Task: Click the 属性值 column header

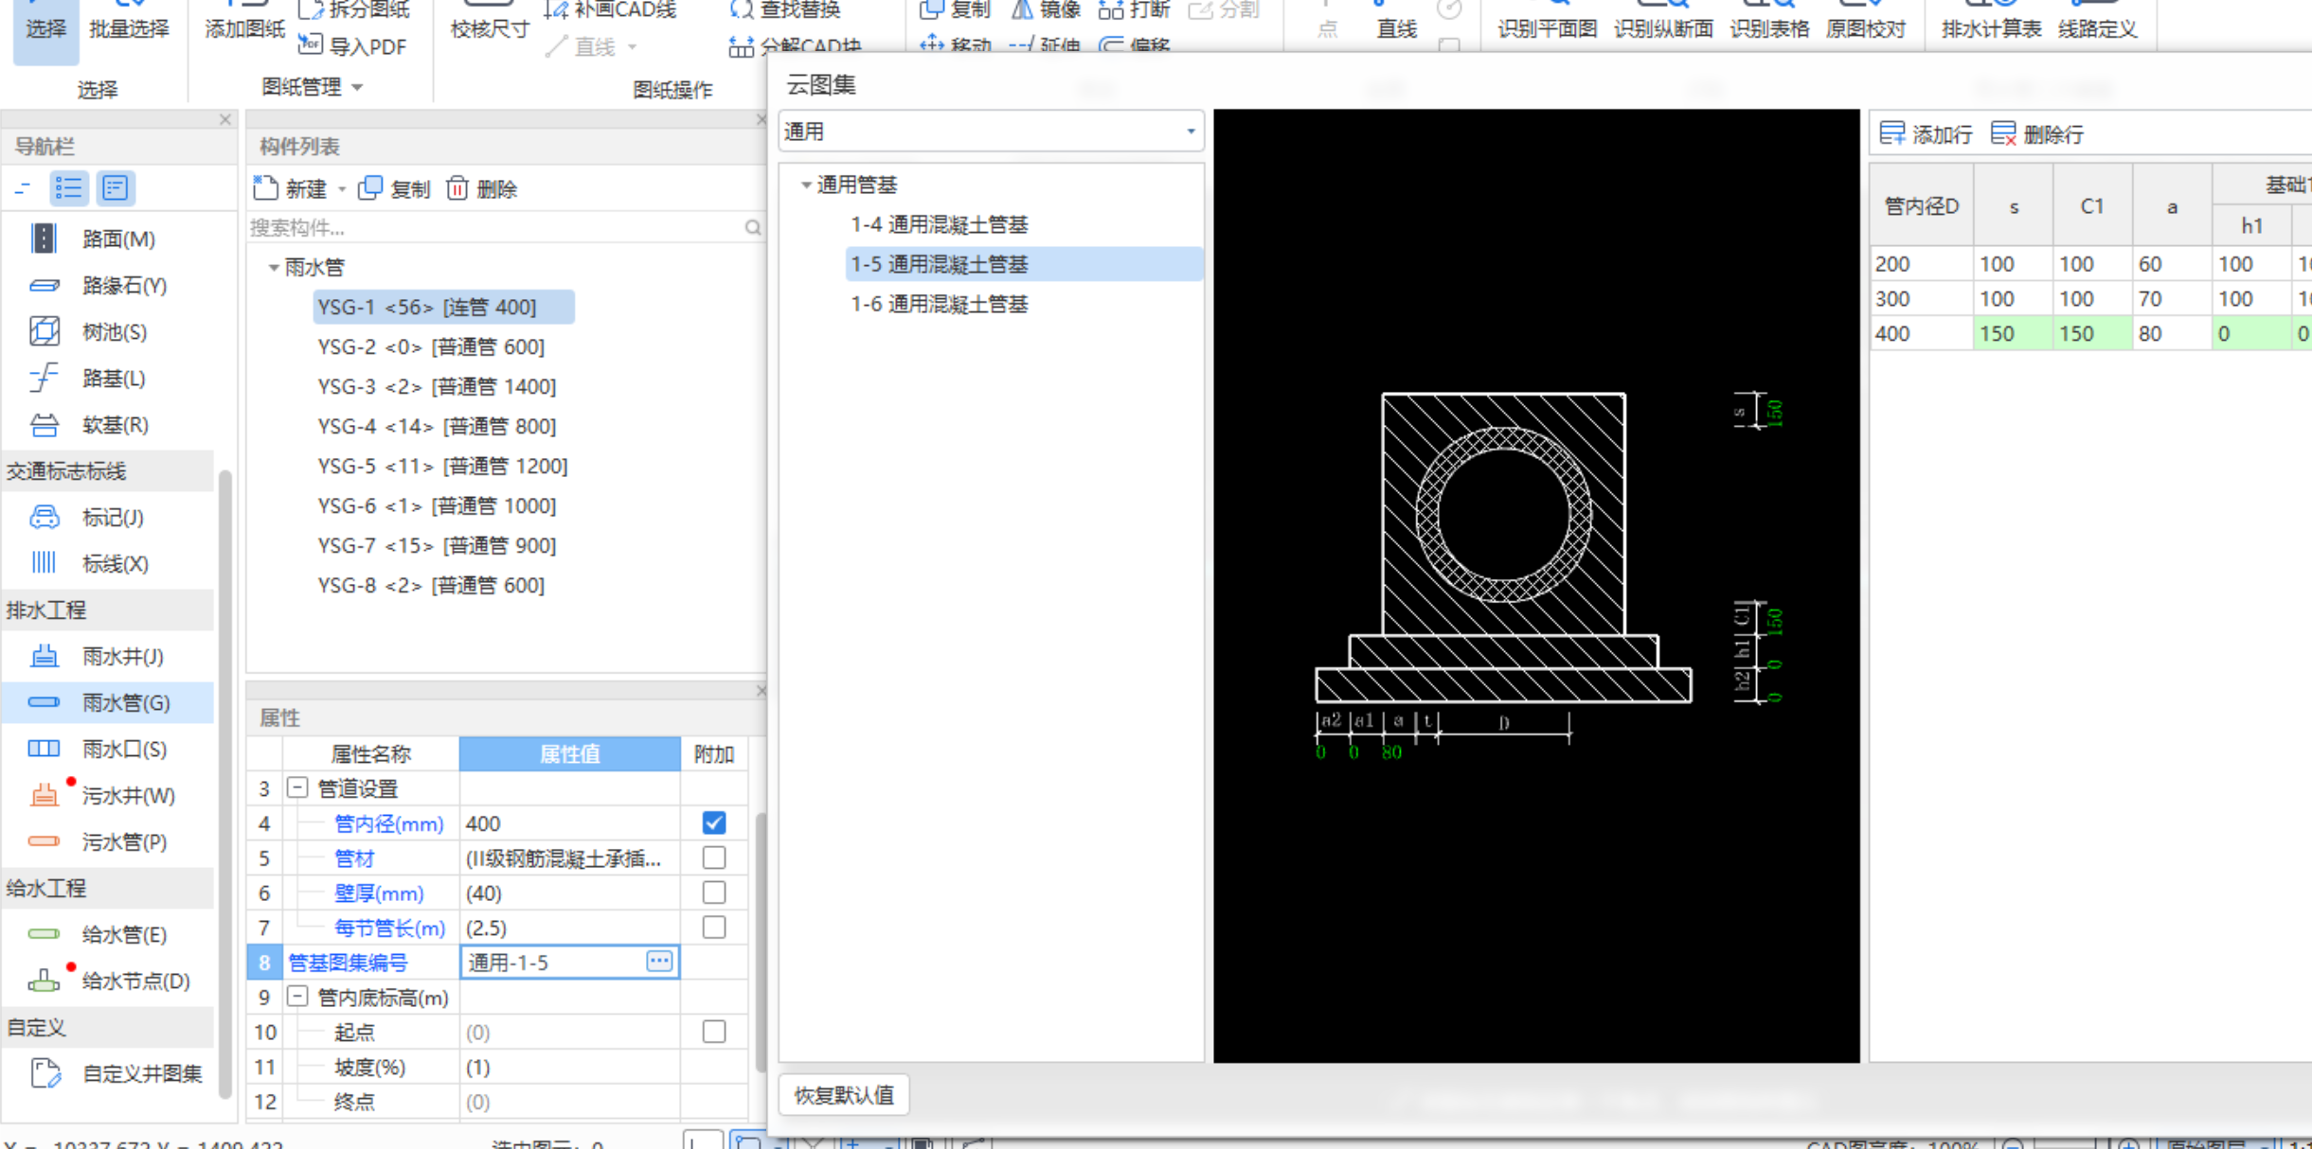Action: 569,753
